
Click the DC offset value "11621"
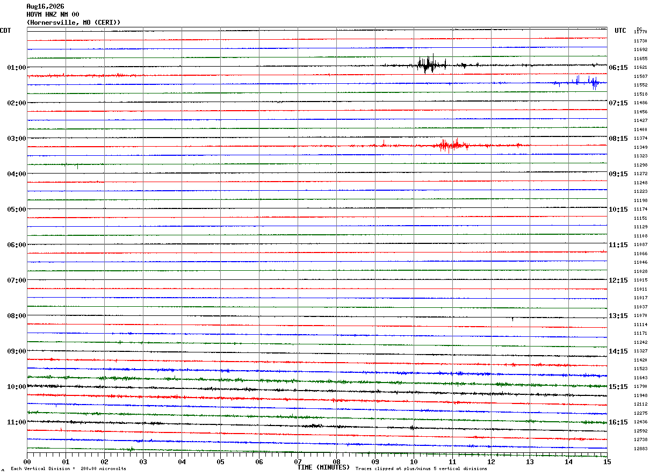point(640,68)
